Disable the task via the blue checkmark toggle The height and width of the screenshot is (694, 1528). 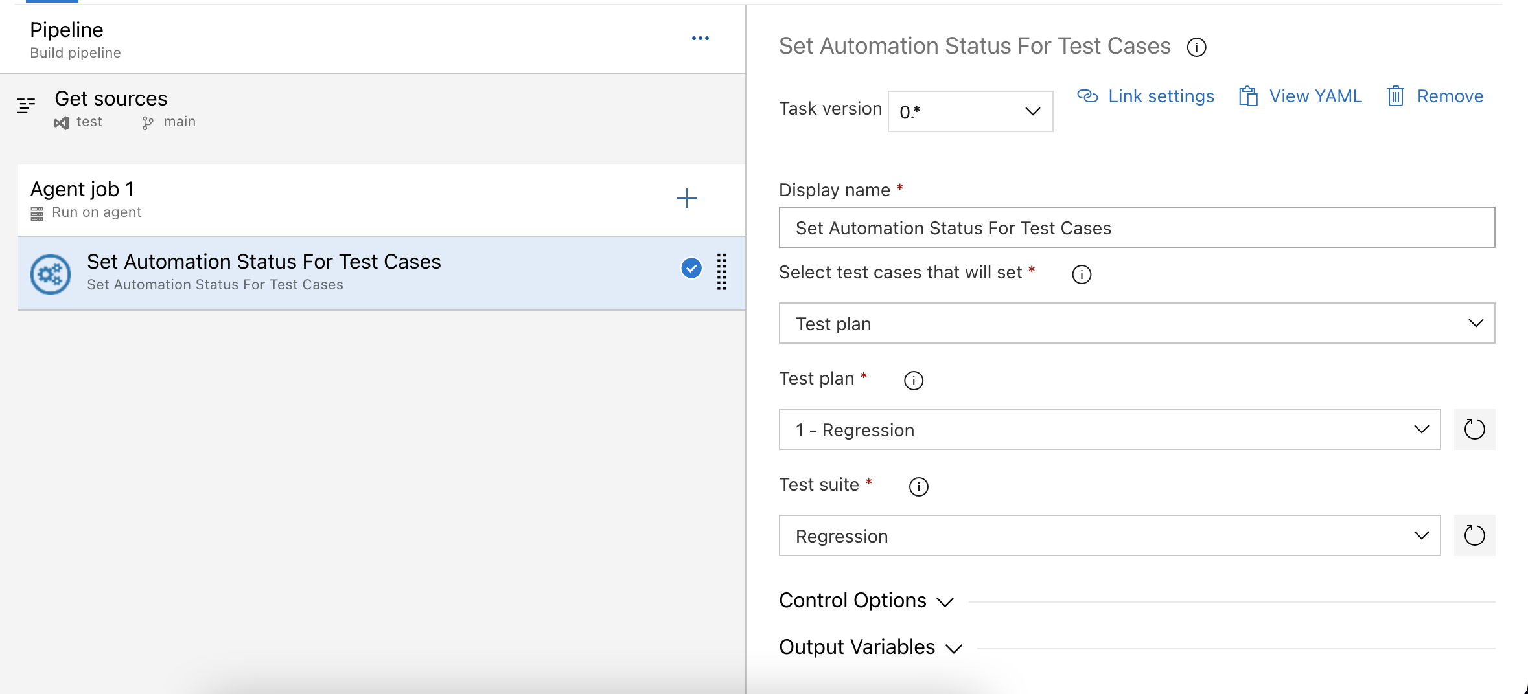691,268
